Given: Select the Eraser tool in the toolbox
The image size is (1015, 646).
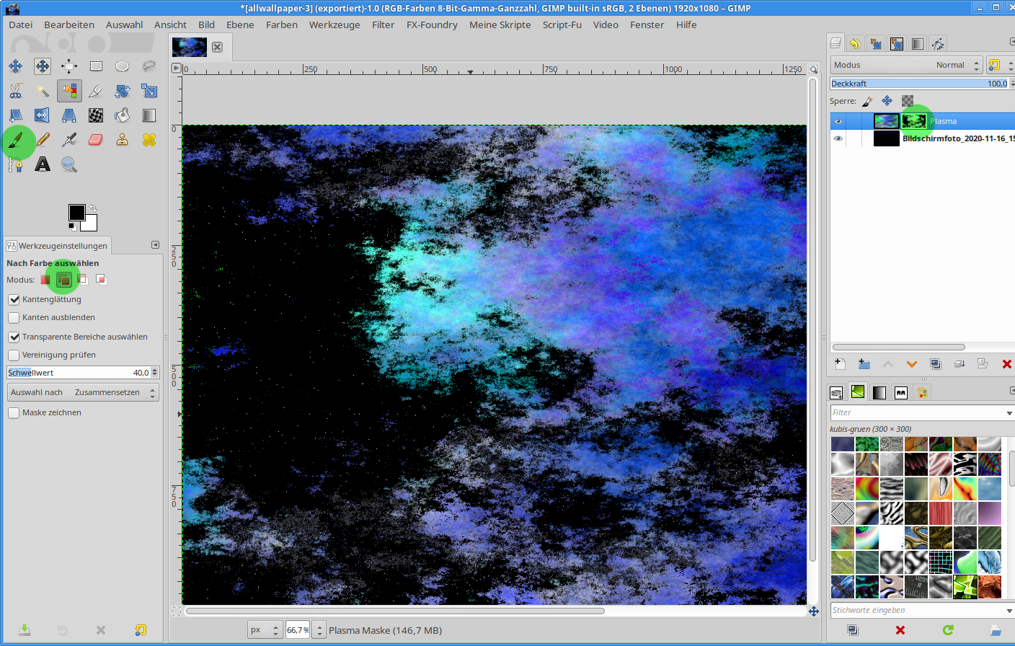Looking at the screenshot, I should [95, 140].
